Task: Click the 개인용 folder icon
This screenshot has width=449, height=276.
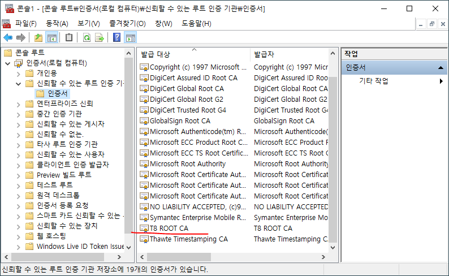Action: [x=29, y=74]
